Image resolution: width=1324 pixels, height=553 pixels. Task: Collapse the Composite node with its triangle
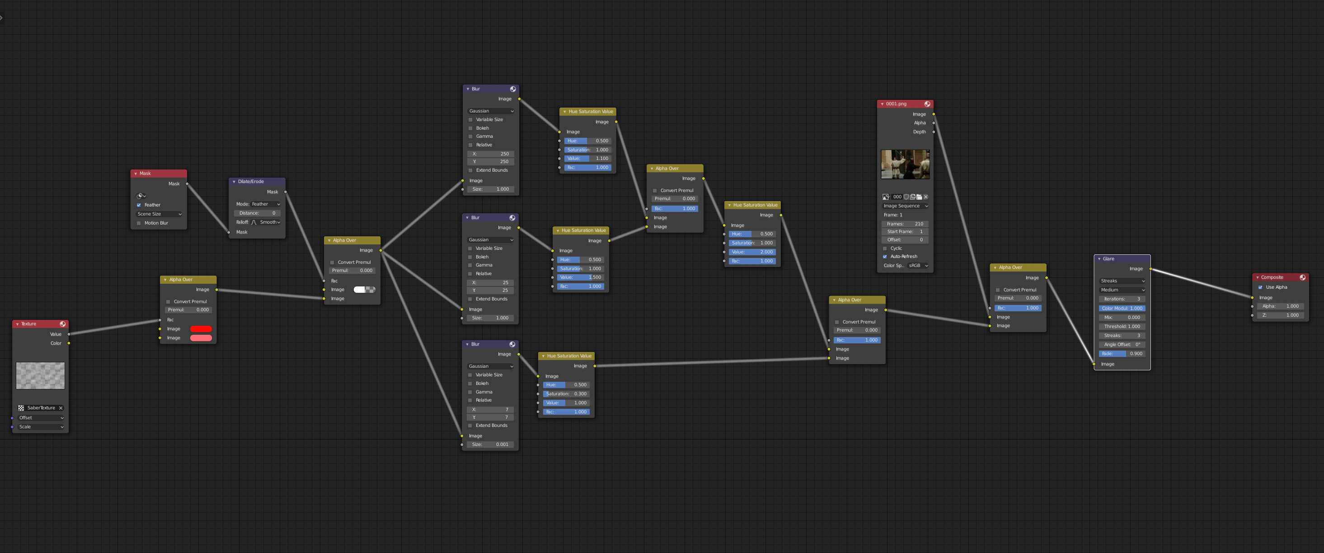(x=1257, y=277)
